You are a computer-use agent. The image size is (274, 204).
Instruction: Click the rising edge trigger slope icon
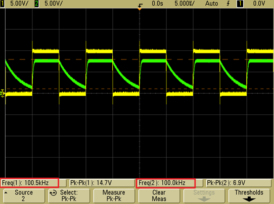(228, 4)
